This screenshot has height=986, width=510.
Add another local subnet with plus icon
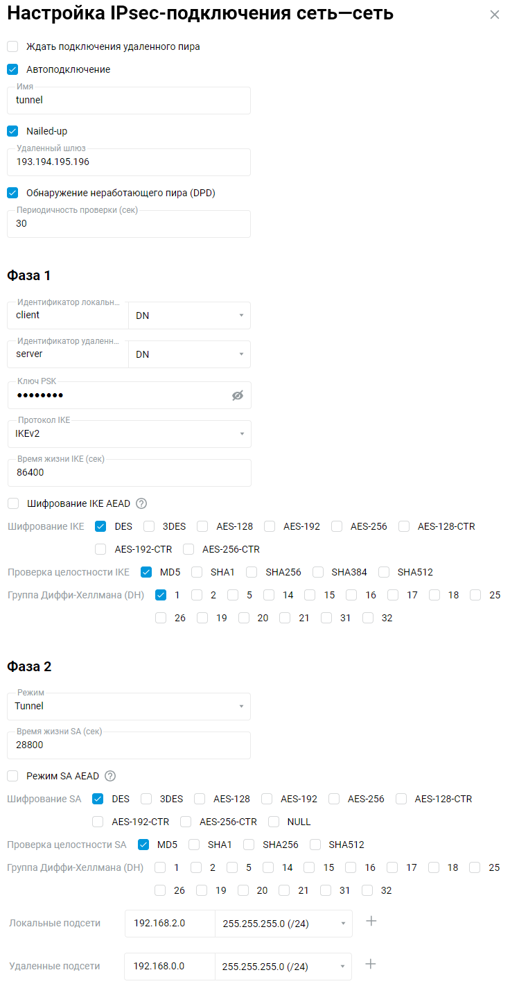tap(371, 921)
